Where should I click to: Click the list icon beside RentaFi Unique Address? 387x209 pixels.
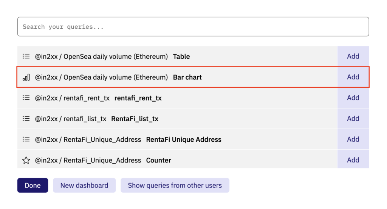(26, 139)
